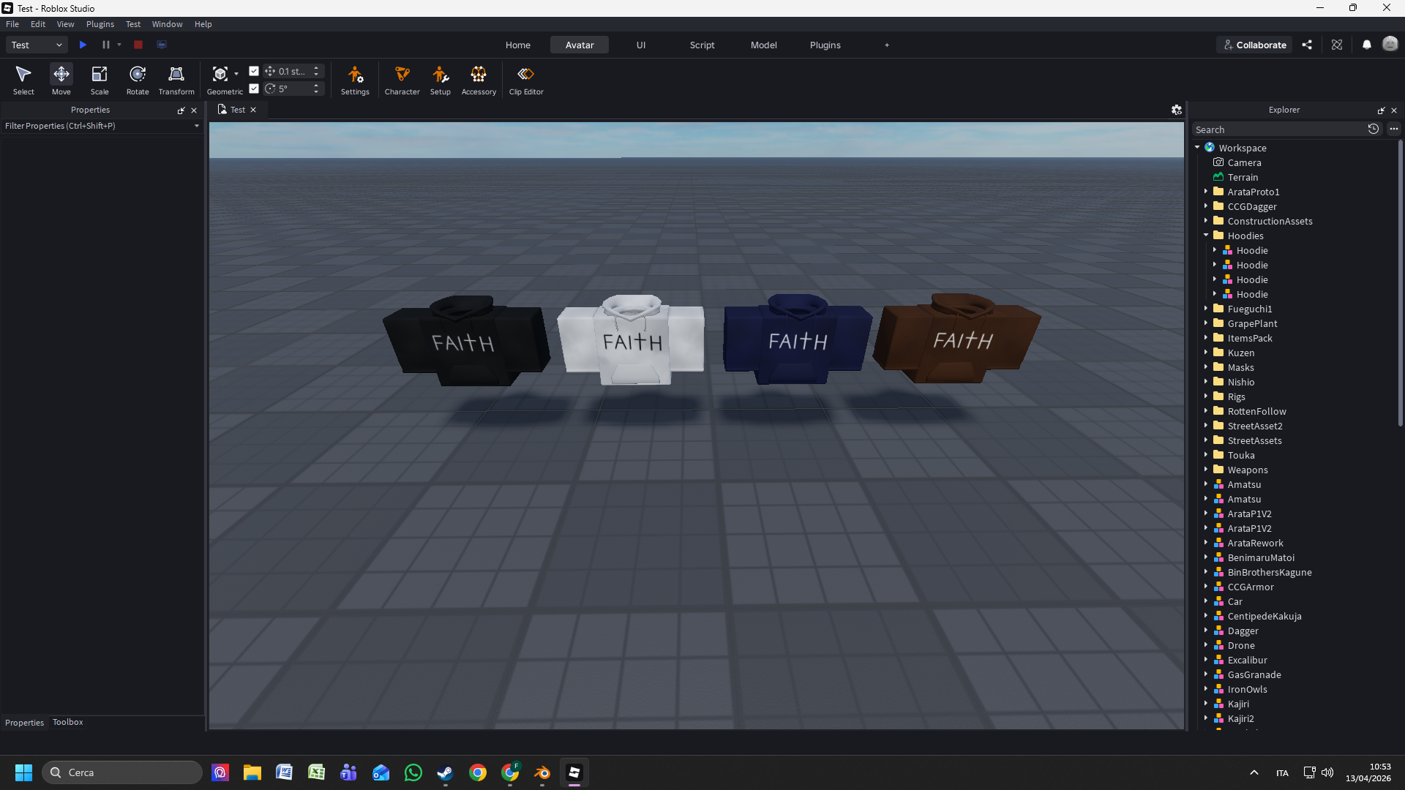
Task: Open the Clip Editor
Action: 526,79
